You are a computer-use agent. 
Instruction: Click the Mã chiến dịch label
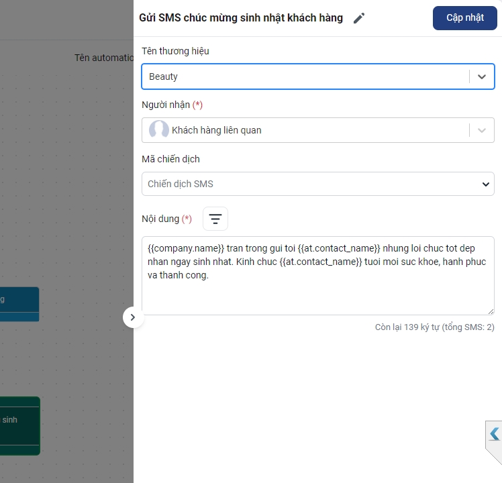point(170,159)
